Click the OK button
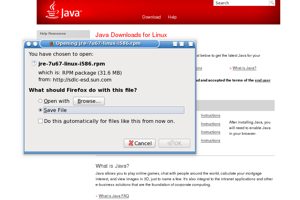The image size is (300, 200). click(175, 143)
